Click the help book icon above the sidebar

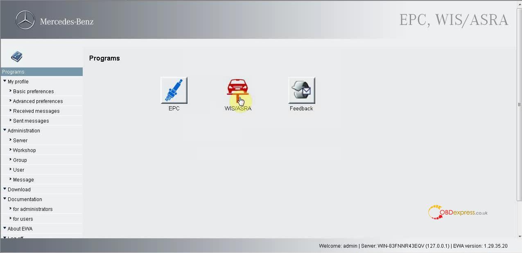coord(17,56)
